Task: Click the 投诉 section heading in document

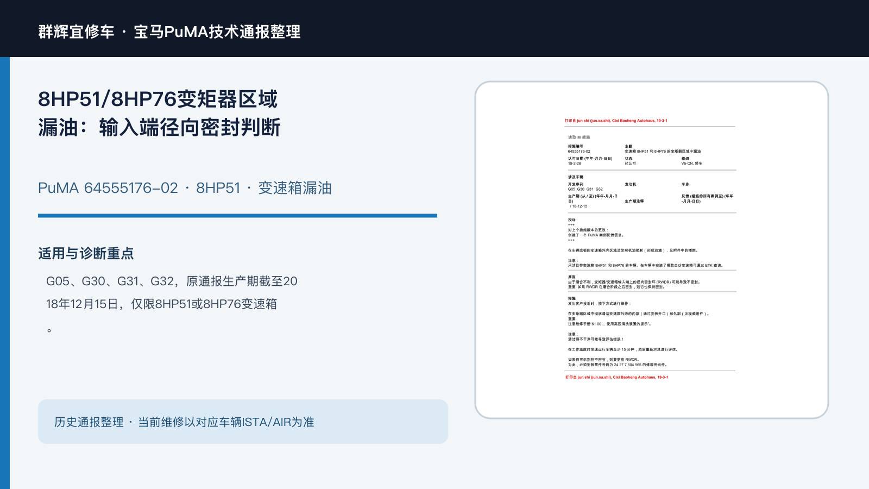Action: pyautogui.click(x=572, y=220)
